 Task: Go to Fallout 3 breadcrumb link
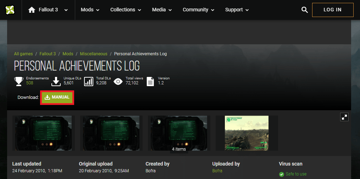(48, 54)
